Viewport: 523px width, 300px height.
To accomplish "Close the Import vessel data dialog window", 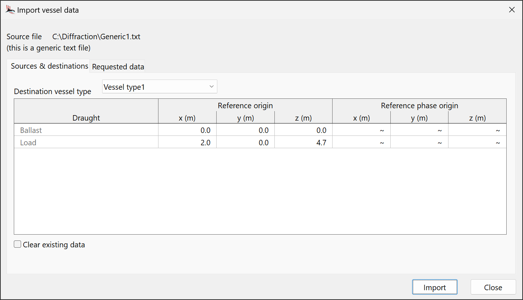I will pyautogui.click(x=512, y=10).
